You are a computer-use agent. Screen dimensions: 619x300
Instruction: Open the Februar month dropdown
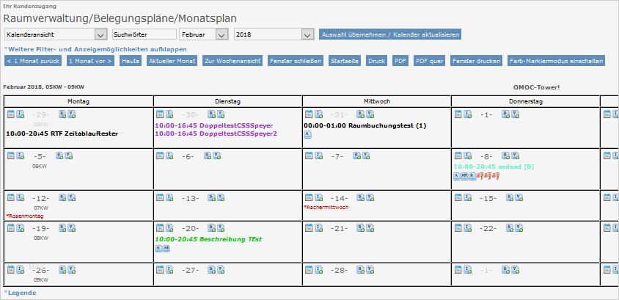coord(204,34)
